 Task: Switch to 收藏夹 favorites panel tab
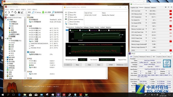(x=12, y=15)
